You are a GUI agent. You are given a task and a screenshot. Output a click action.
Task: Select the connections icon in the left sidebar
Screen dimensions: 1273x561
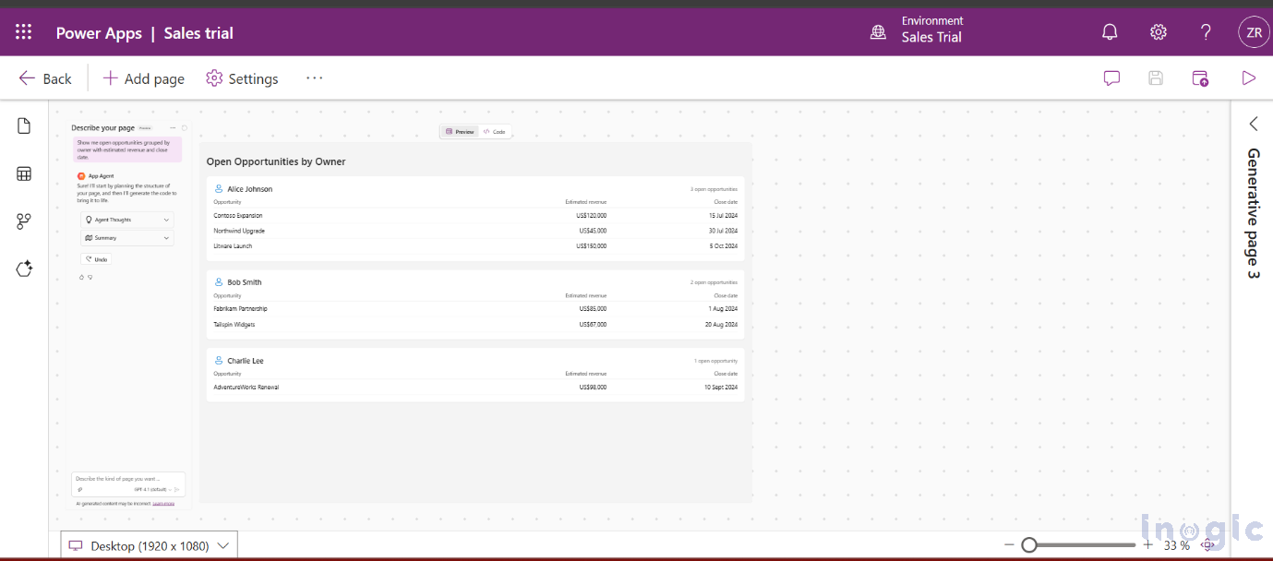click(x=23, y=221)
